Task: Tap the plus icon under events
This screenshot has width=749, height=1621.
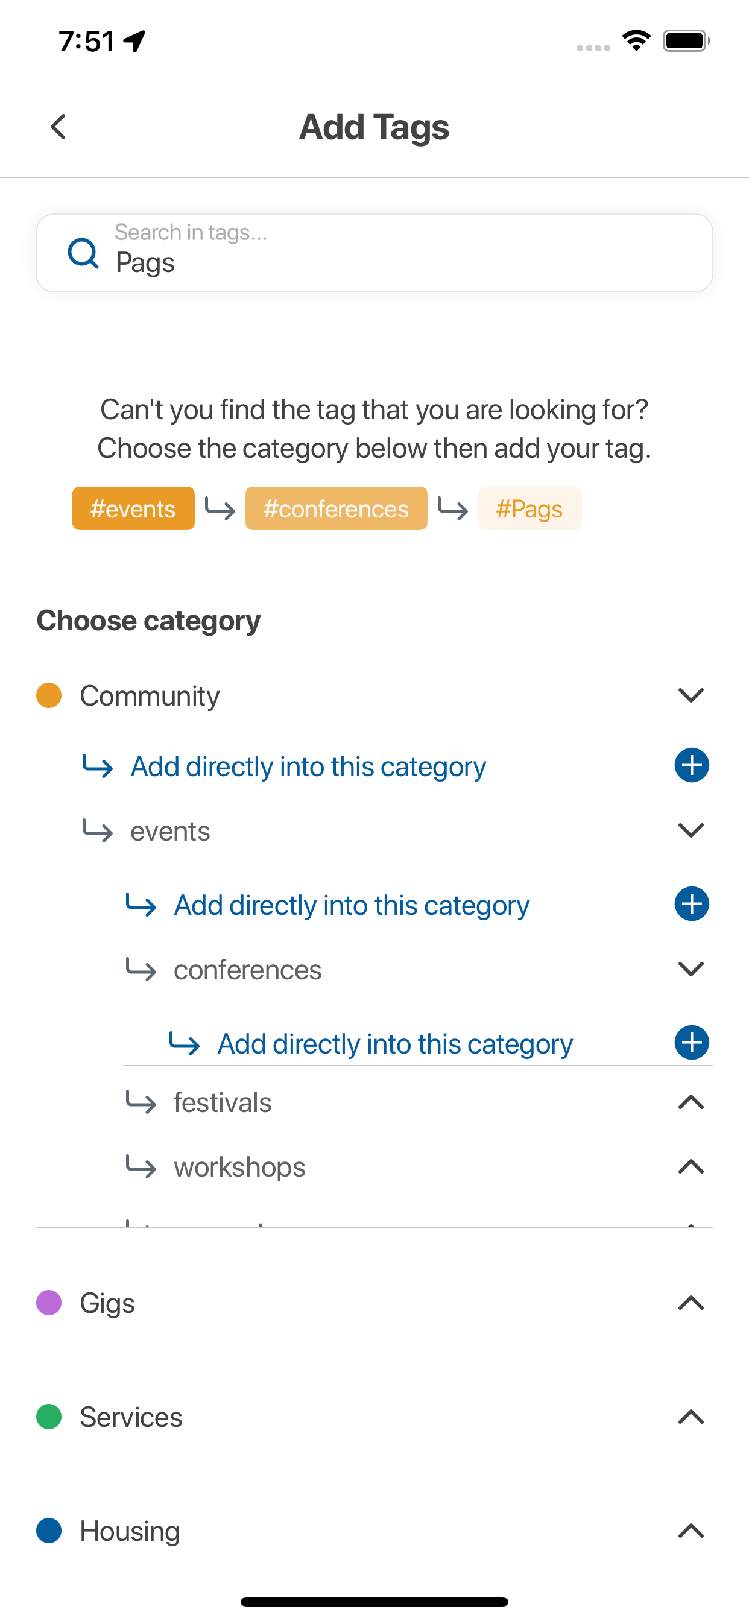Action: point(692,903)
